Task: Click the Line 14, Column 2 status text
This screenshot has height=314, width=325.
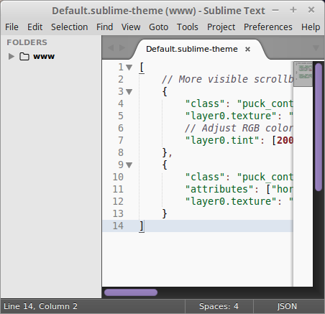Action: click(x=40, y=306)
